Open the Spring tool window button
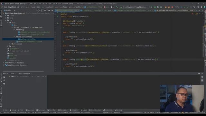206x116 pixels. coord(118,110)
